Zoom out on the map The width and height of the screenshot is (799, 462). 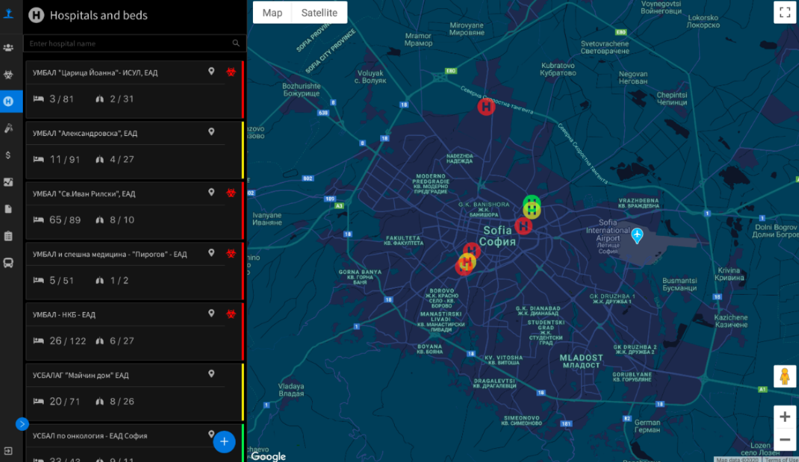[x=785, y=439]
